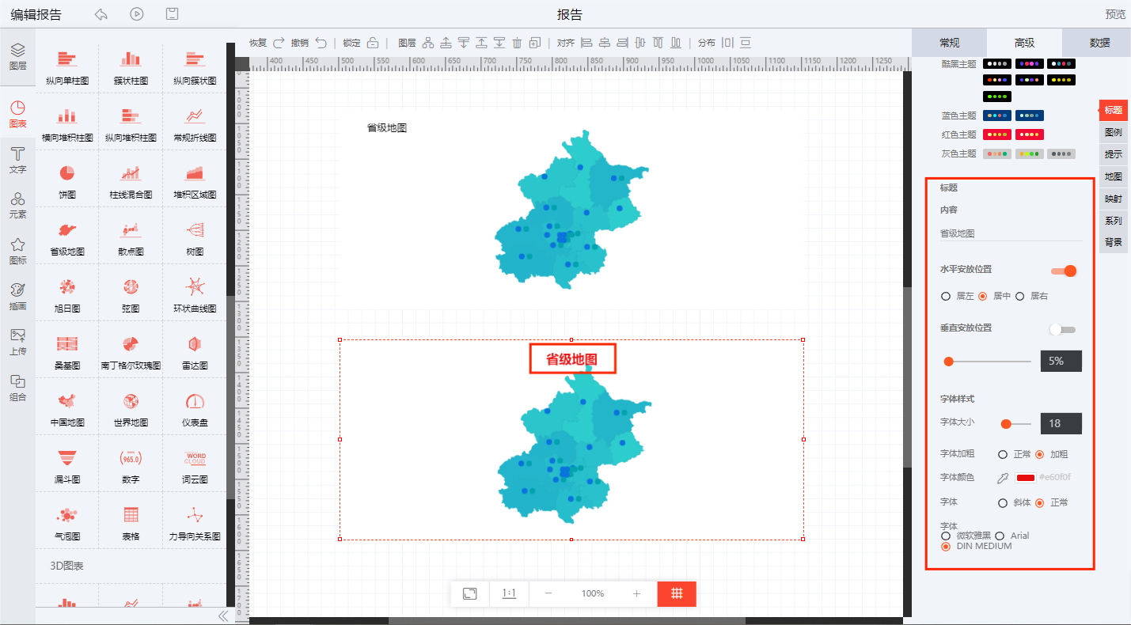Open the 组合 group sidebar panel
The image size is (1131, 625).
tap(17, 388)
